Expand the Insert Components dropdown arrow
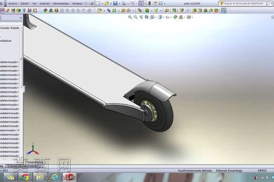The height and width of the screenshot is (182, 274). pyautogui.click(x=104, y=11)
